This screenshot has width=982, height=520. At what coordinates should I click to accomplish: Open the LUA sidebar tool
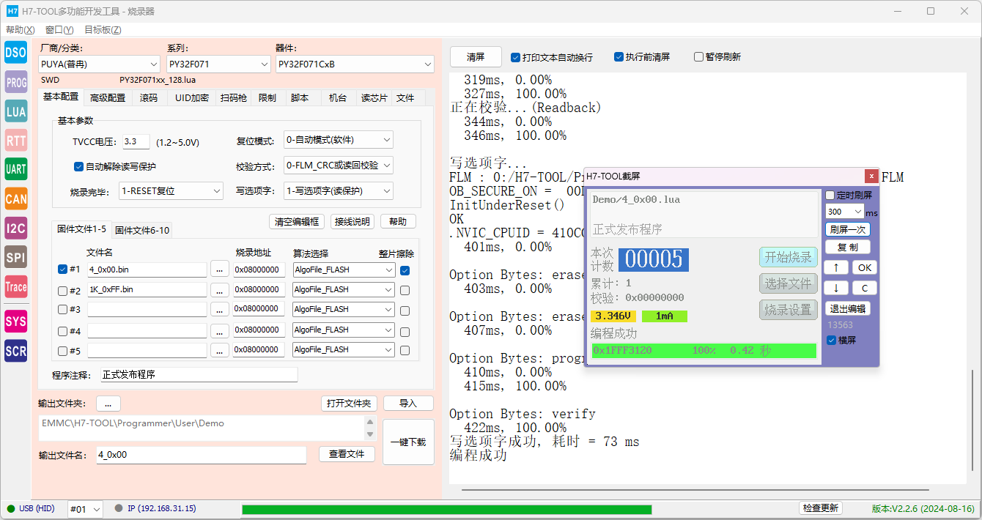(16, 111)
